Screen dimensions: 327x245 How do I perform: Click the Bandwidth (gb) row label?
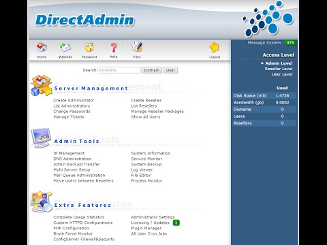click(249, 103)
